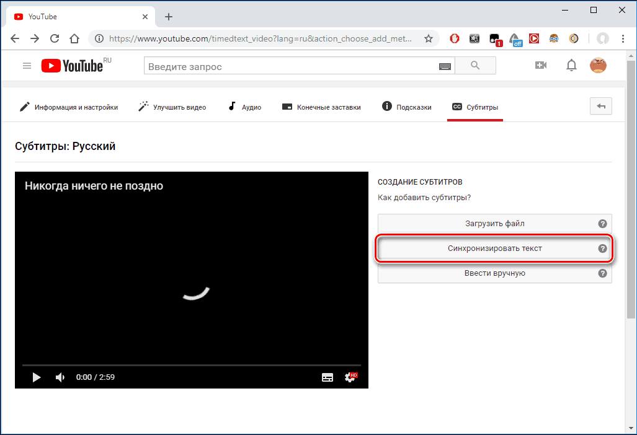Open video player settings gear
The width and height of the screenshot is (637, 435).
pyautogui.click(x=350, y=377)
